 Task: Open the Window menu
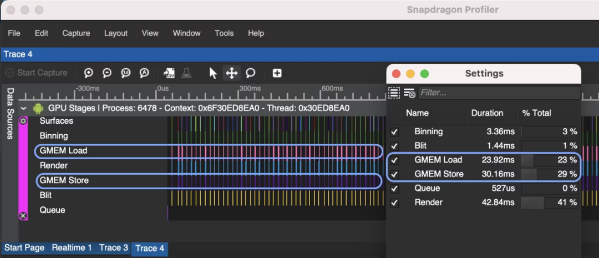pos(186,33)
